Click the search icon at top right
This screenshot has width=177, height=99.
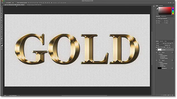point(168,3)
